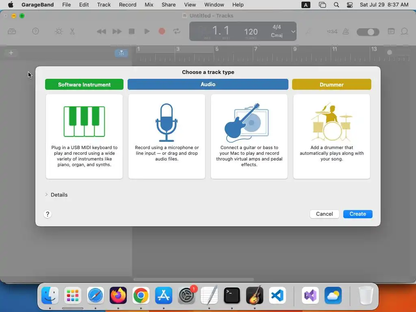The width and height of the screenshot is (416, 312).
Task: Open the Share menu
Action: pyautogui.click(x=169, y=5)
